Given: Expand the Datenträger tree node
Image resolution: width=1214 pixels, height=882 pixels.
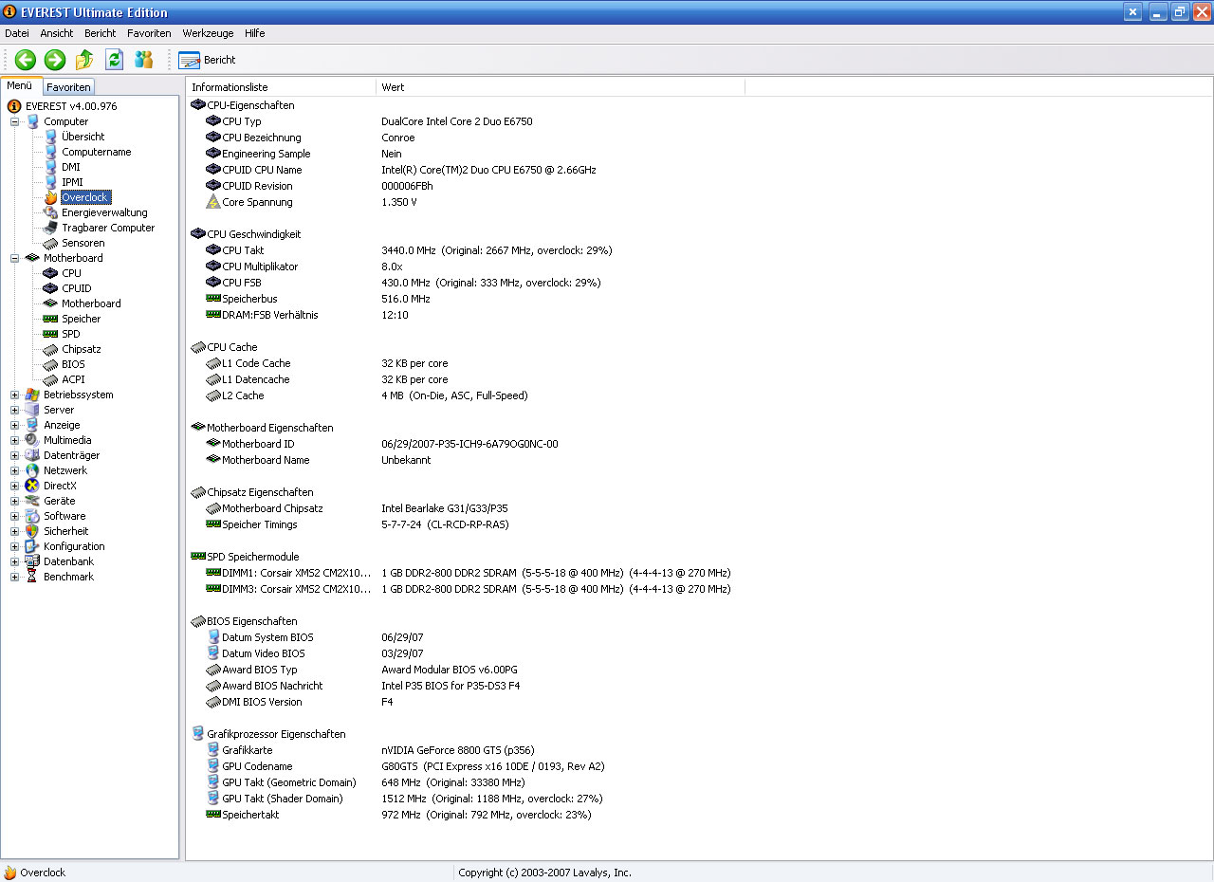Looking at the screenshot, I should click(x=14, y=455).
